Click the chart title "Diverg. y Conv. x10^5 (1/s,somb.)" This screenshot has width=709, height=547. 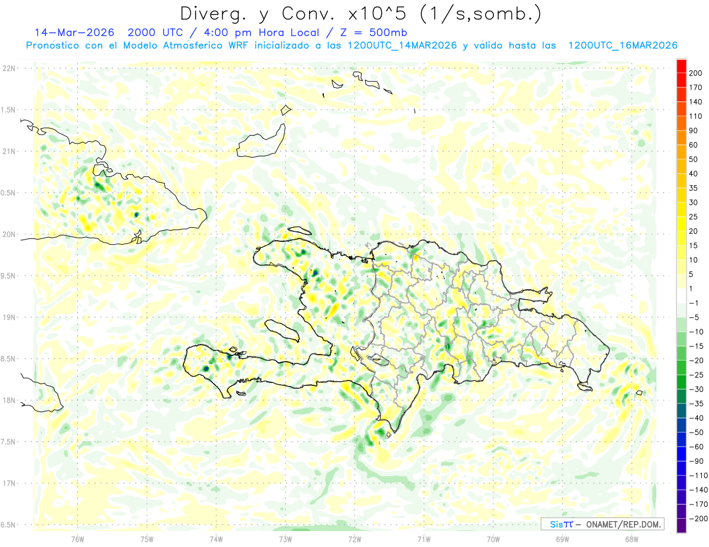[x=360, y=14]
